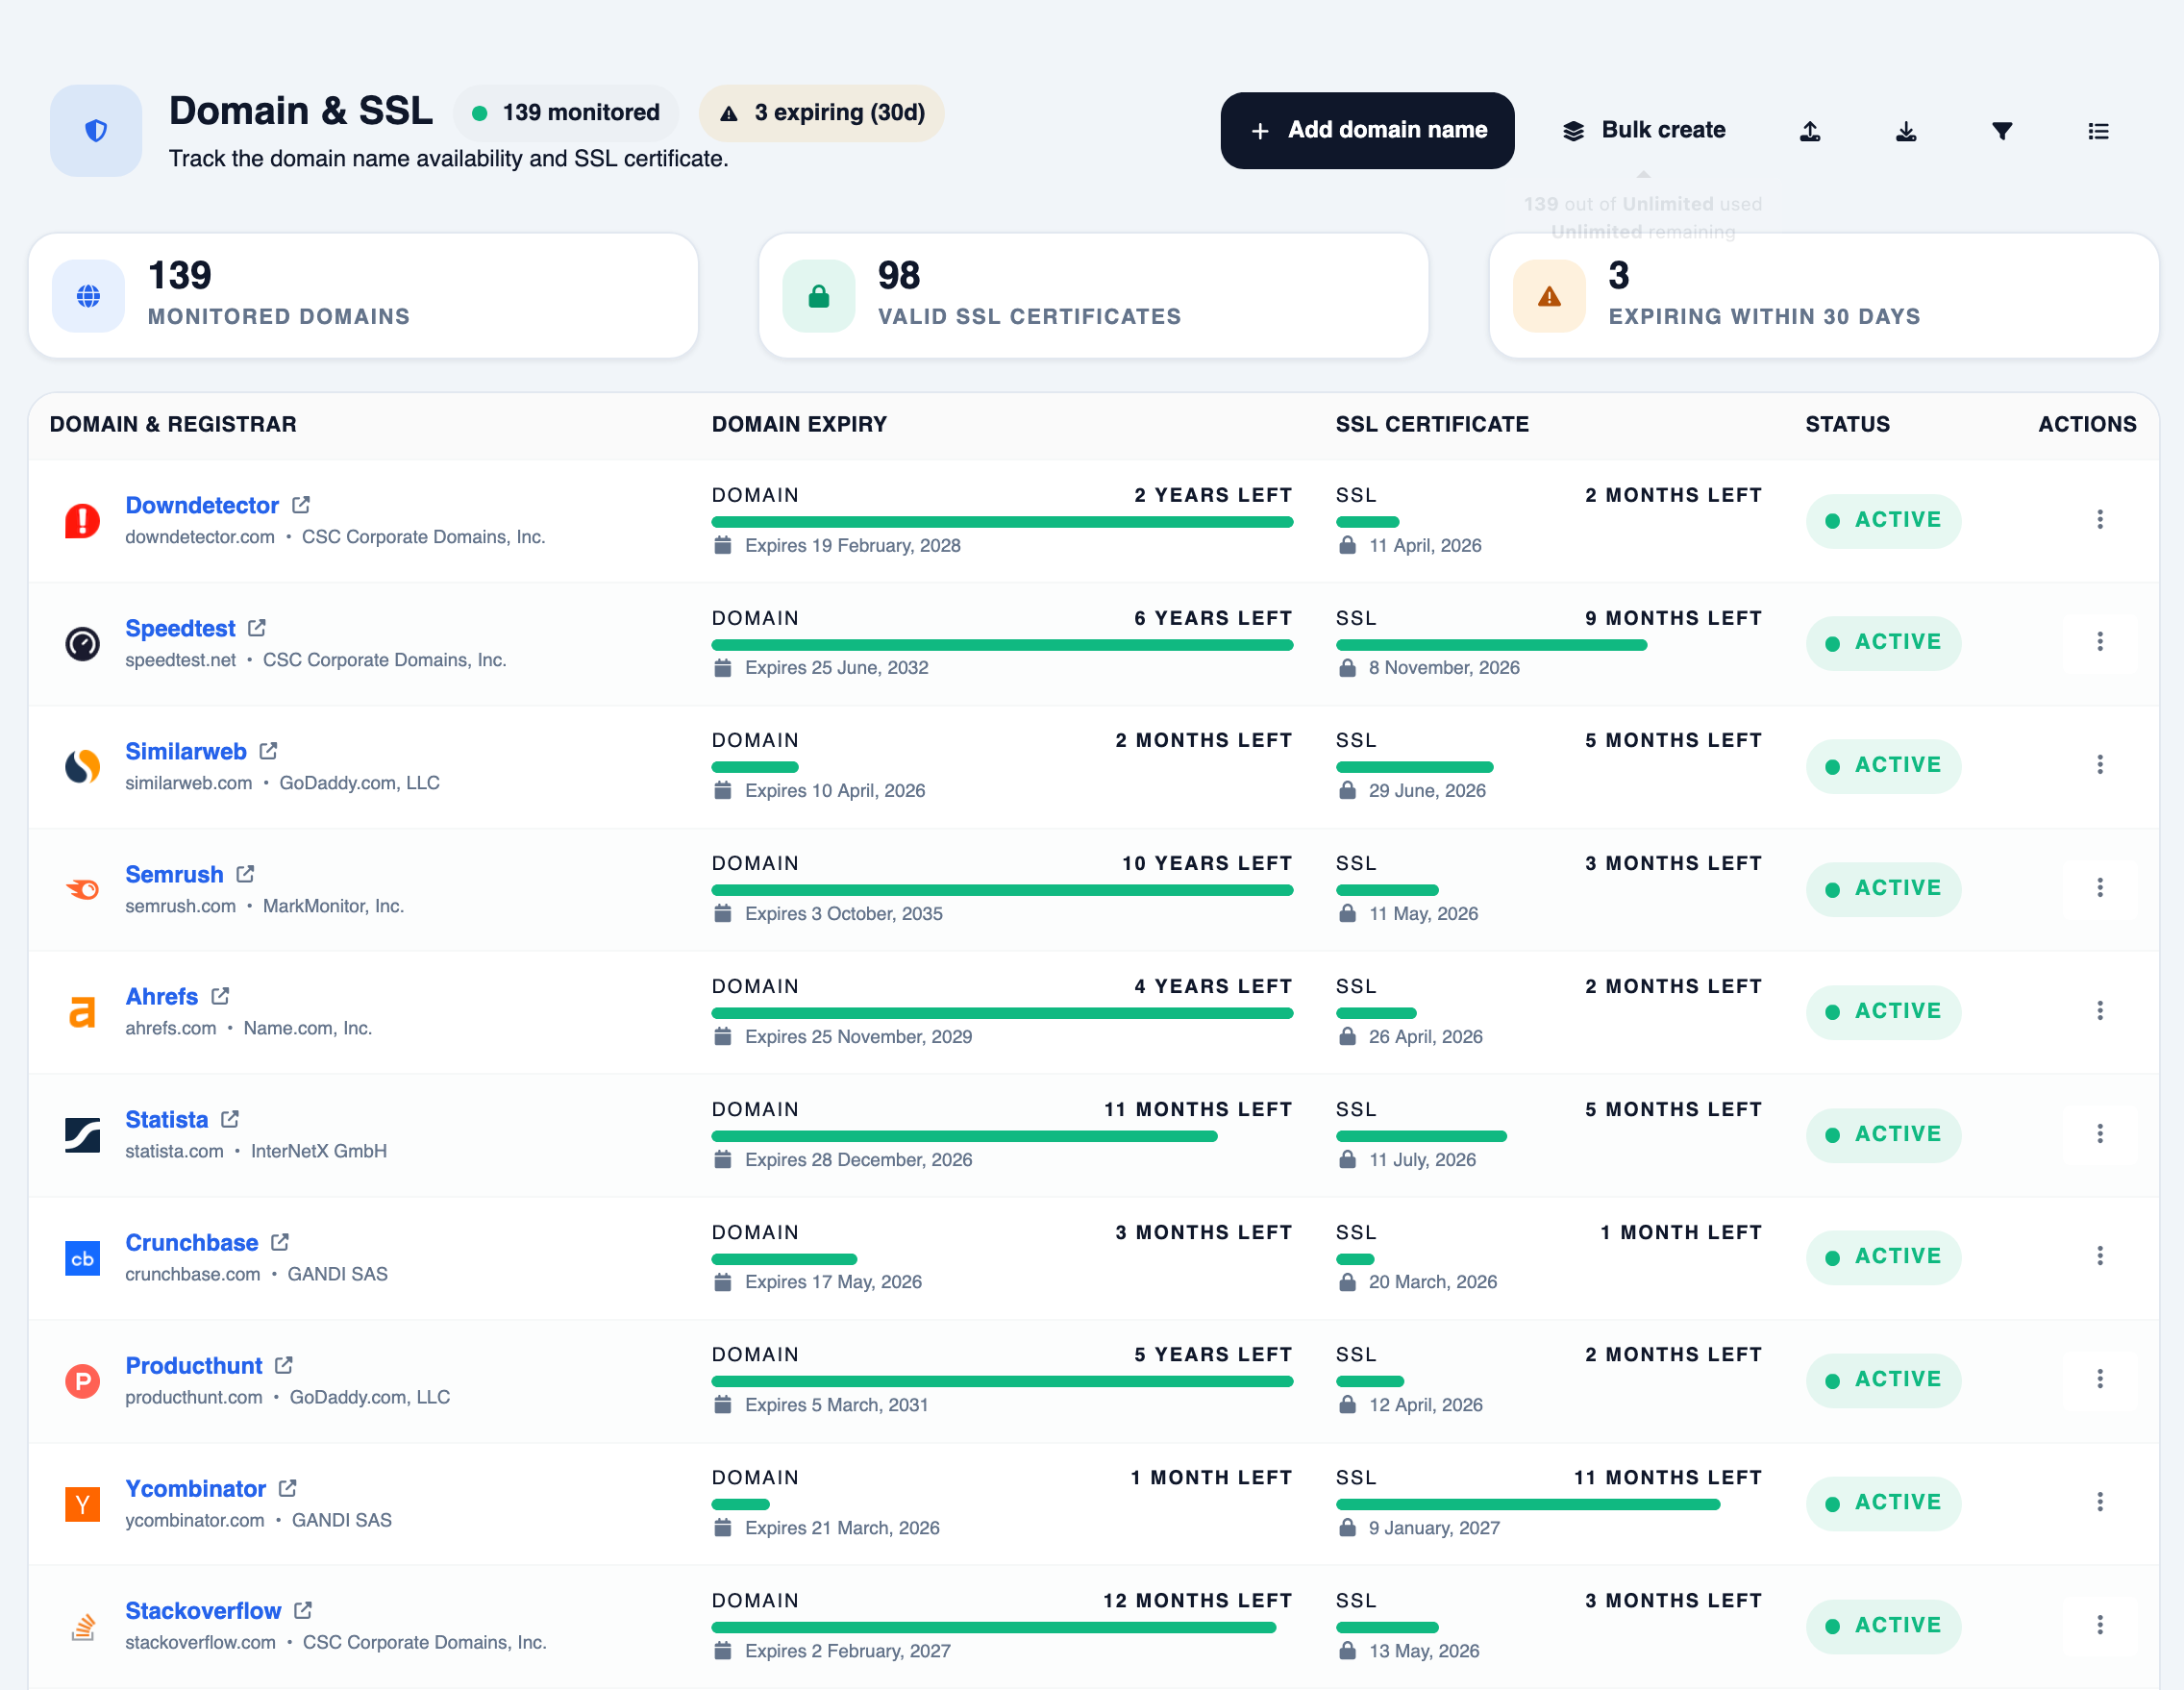Click the Speedtest domain expiry progress bar

(1002, 645)
